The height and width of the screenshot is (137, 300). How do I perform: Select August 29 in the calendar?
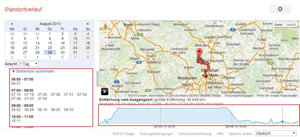tap(50, 53)
